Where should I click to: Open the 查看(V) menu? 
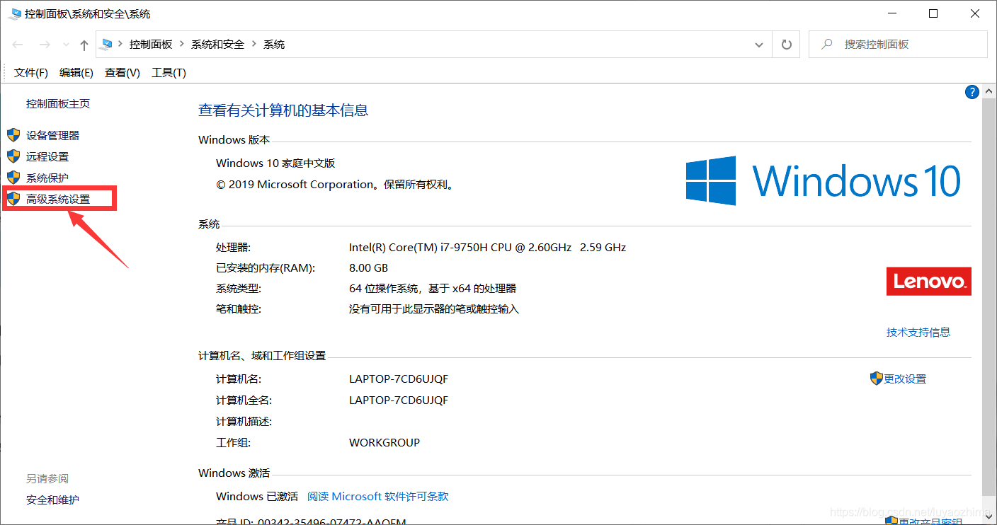123,73
